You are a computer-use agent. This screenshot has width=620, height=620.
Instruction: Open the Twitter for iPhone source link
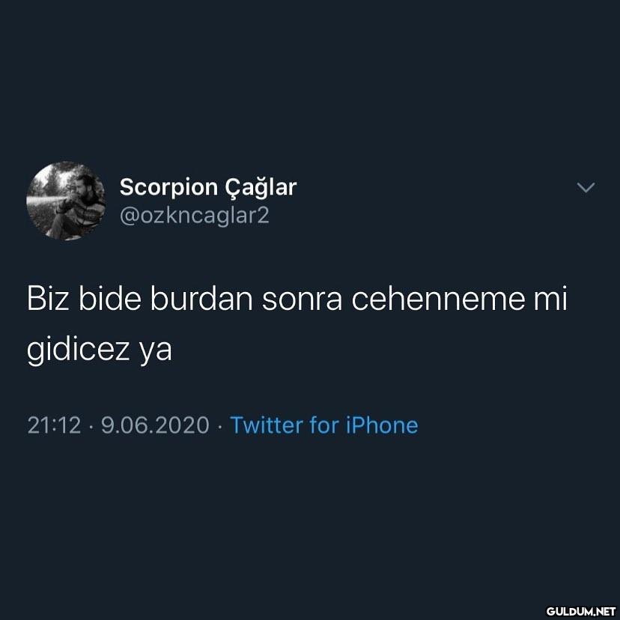[x=323, y=425]
